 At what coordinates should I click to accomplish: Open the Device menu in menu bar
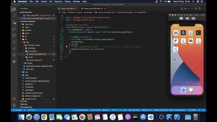(44, 1)
